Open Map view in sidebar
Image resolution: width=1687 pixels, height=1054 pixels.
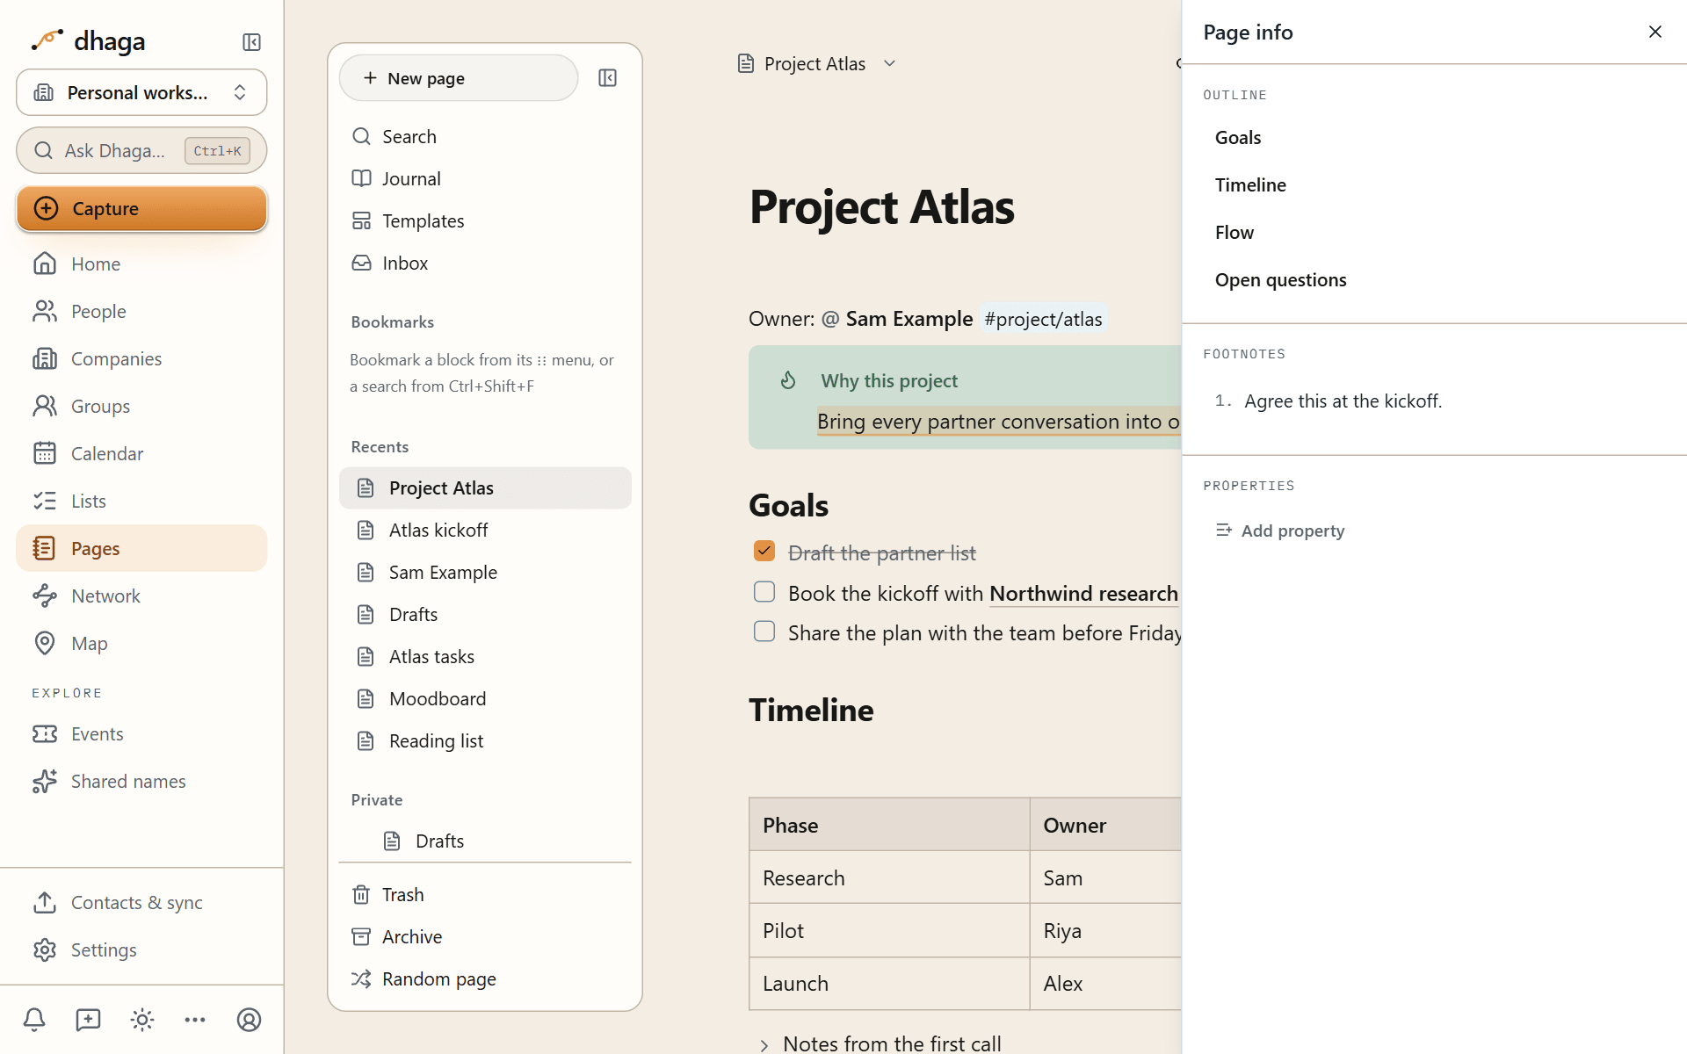point(141,644)
